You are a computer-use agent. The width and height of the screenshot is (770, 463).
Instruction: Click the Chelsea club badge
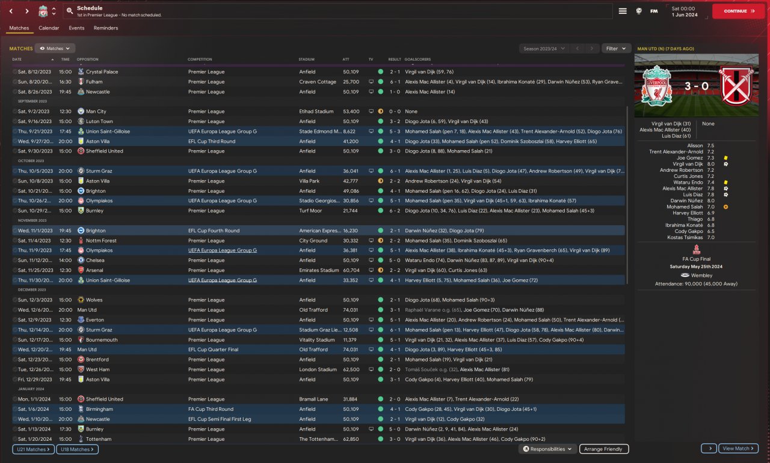pos(81,261)
